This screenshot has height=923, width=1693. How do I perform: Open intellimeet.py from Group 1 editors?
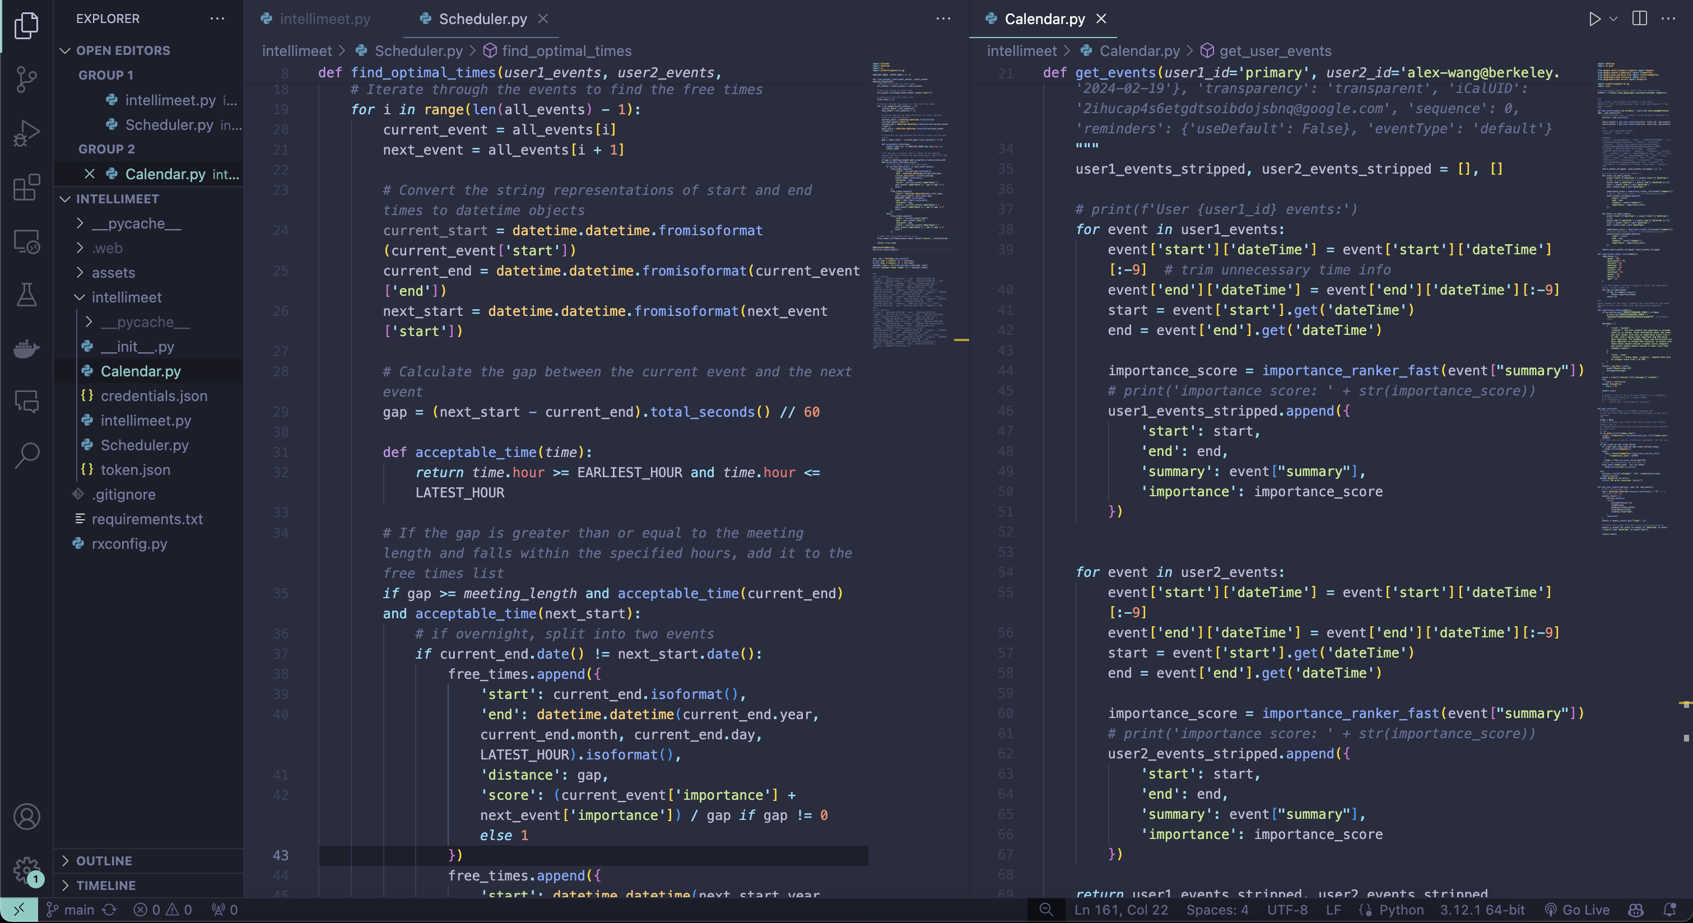tap(171, 100)
